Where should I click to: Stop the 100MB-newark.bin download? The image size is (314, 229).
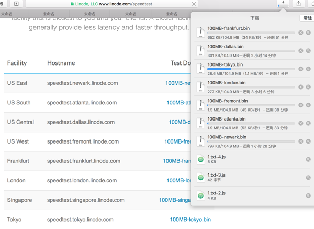300,141
